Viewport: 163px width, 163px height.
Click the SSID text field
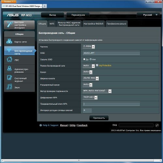tap(111, 53)
